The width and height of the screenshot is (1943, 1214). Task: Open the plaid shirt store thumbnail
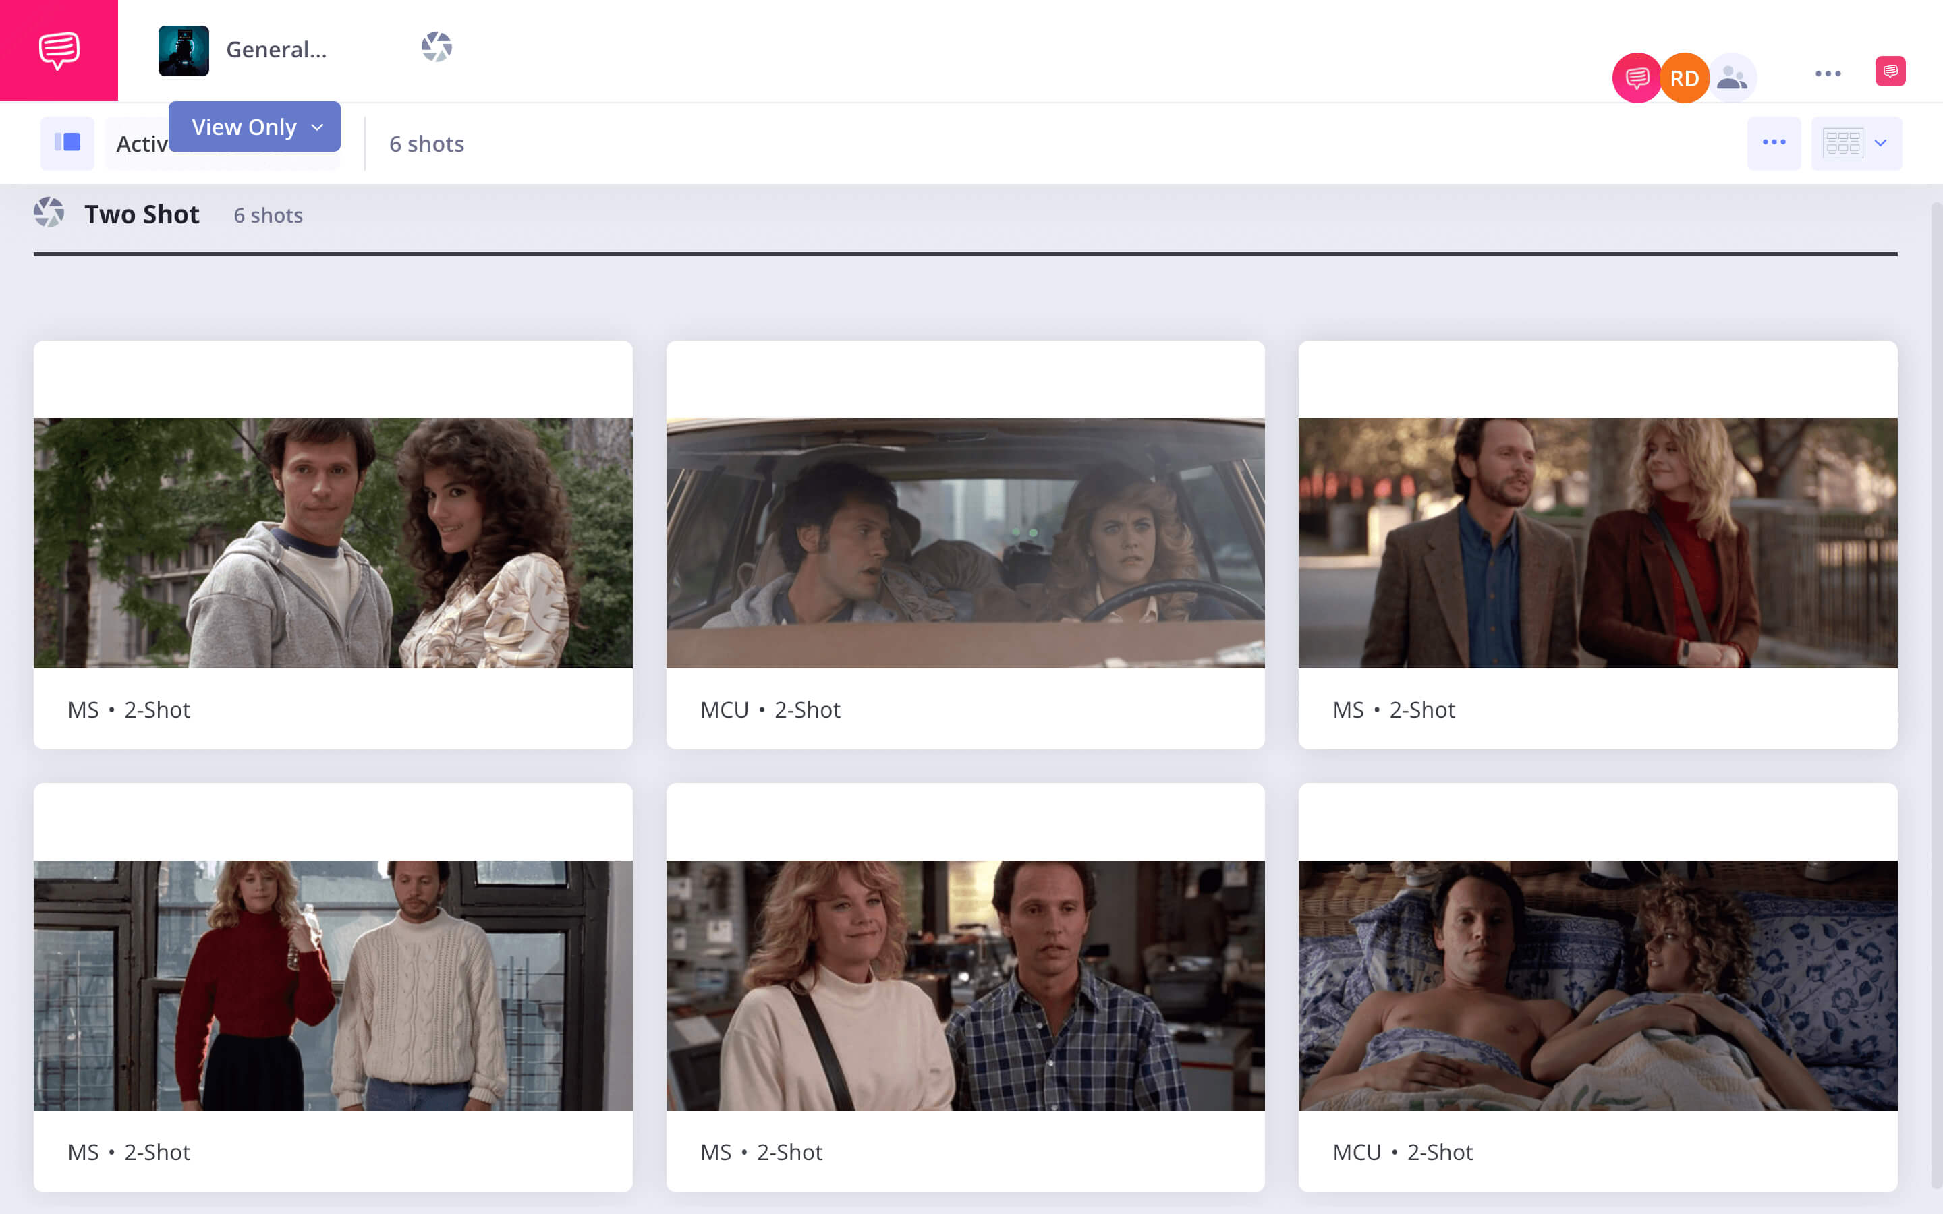(965, 986)
